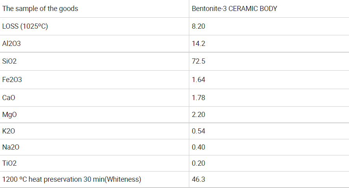This screenshot has height=188, width=349.
Task: Select the 0.54 value cell
Action: tap(199, 131)
